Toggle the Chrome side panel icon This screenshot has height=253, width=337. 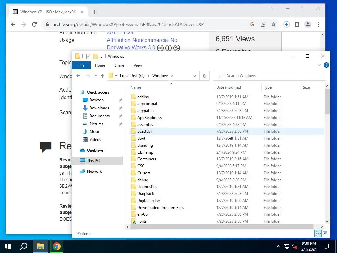click(x=297, y=24)
